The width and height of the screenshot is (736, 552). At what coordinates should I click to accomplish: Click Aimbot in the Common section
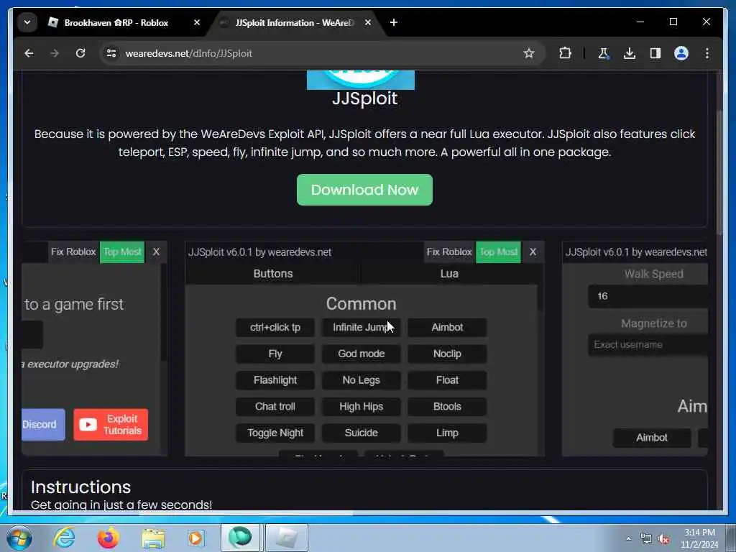pos(447,328)
